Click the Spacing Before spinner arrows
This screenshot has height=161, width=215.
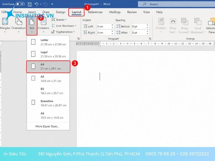(147, 26)
